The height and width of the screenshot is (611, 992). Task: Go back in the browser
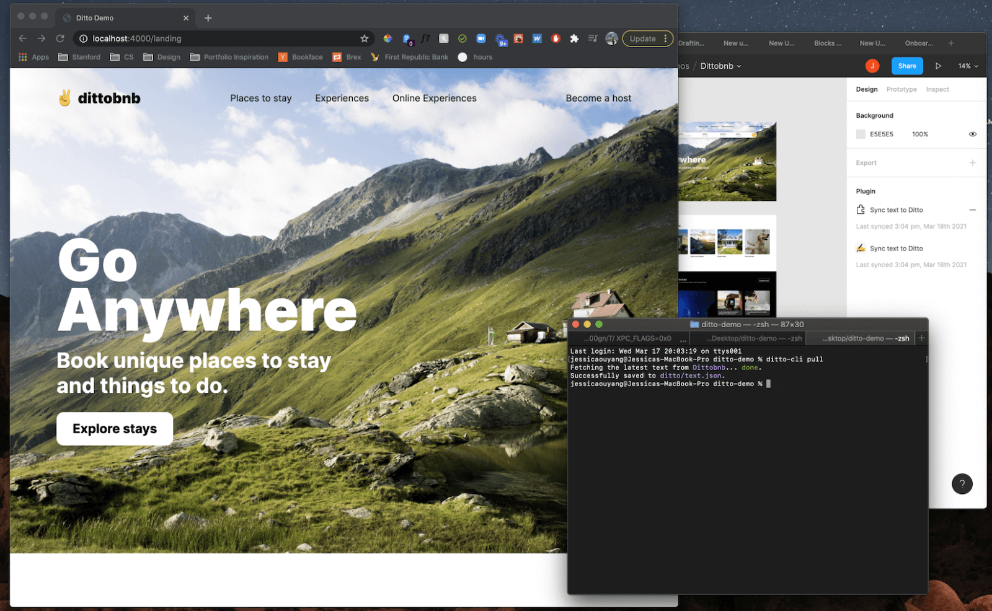[23, 38]
